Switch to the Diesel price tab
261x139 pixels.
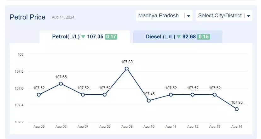pyautogui.click(x=177, y=37)
